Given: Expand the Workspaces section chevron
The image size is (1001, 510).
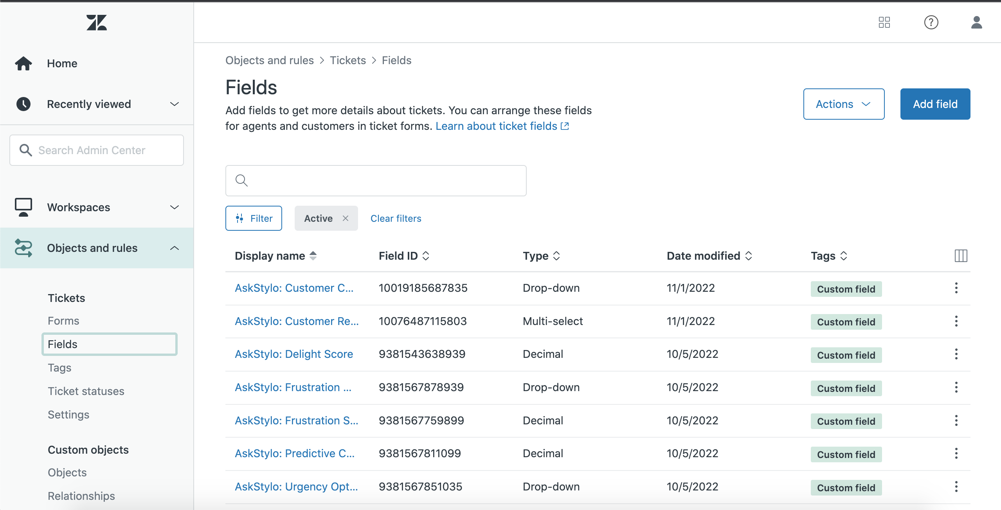Looking at the screenshot, I should coord(175,207).
